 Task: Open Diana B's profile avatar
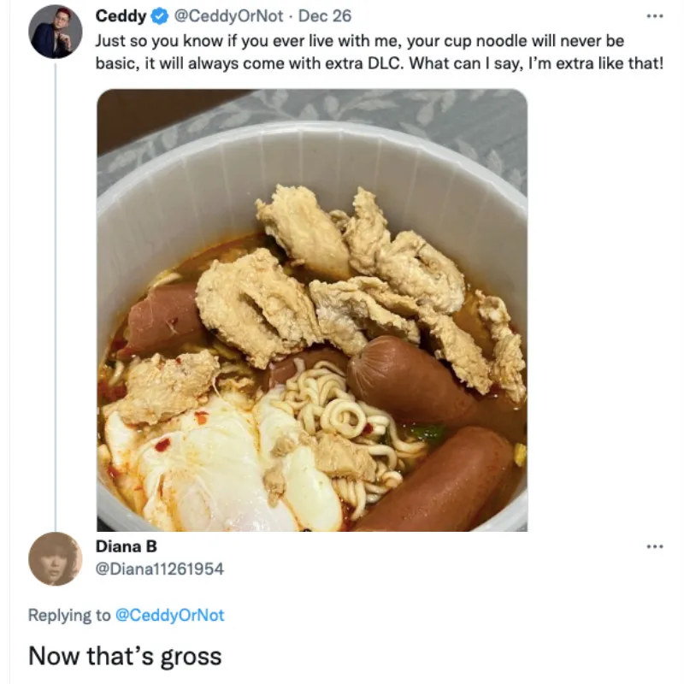click(x=55, y=558)
